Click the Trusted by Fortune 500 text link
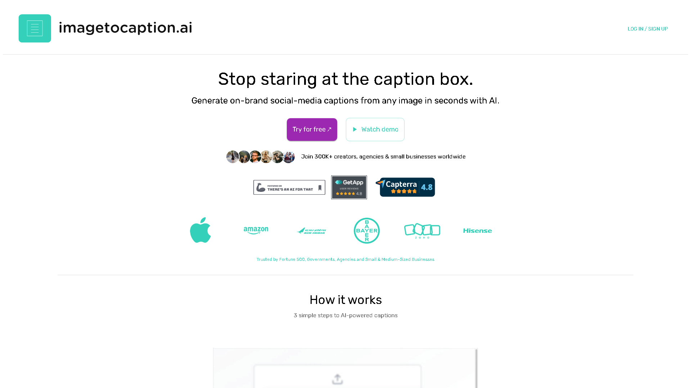This screenshot has height=388, width=691. [345, 259]
